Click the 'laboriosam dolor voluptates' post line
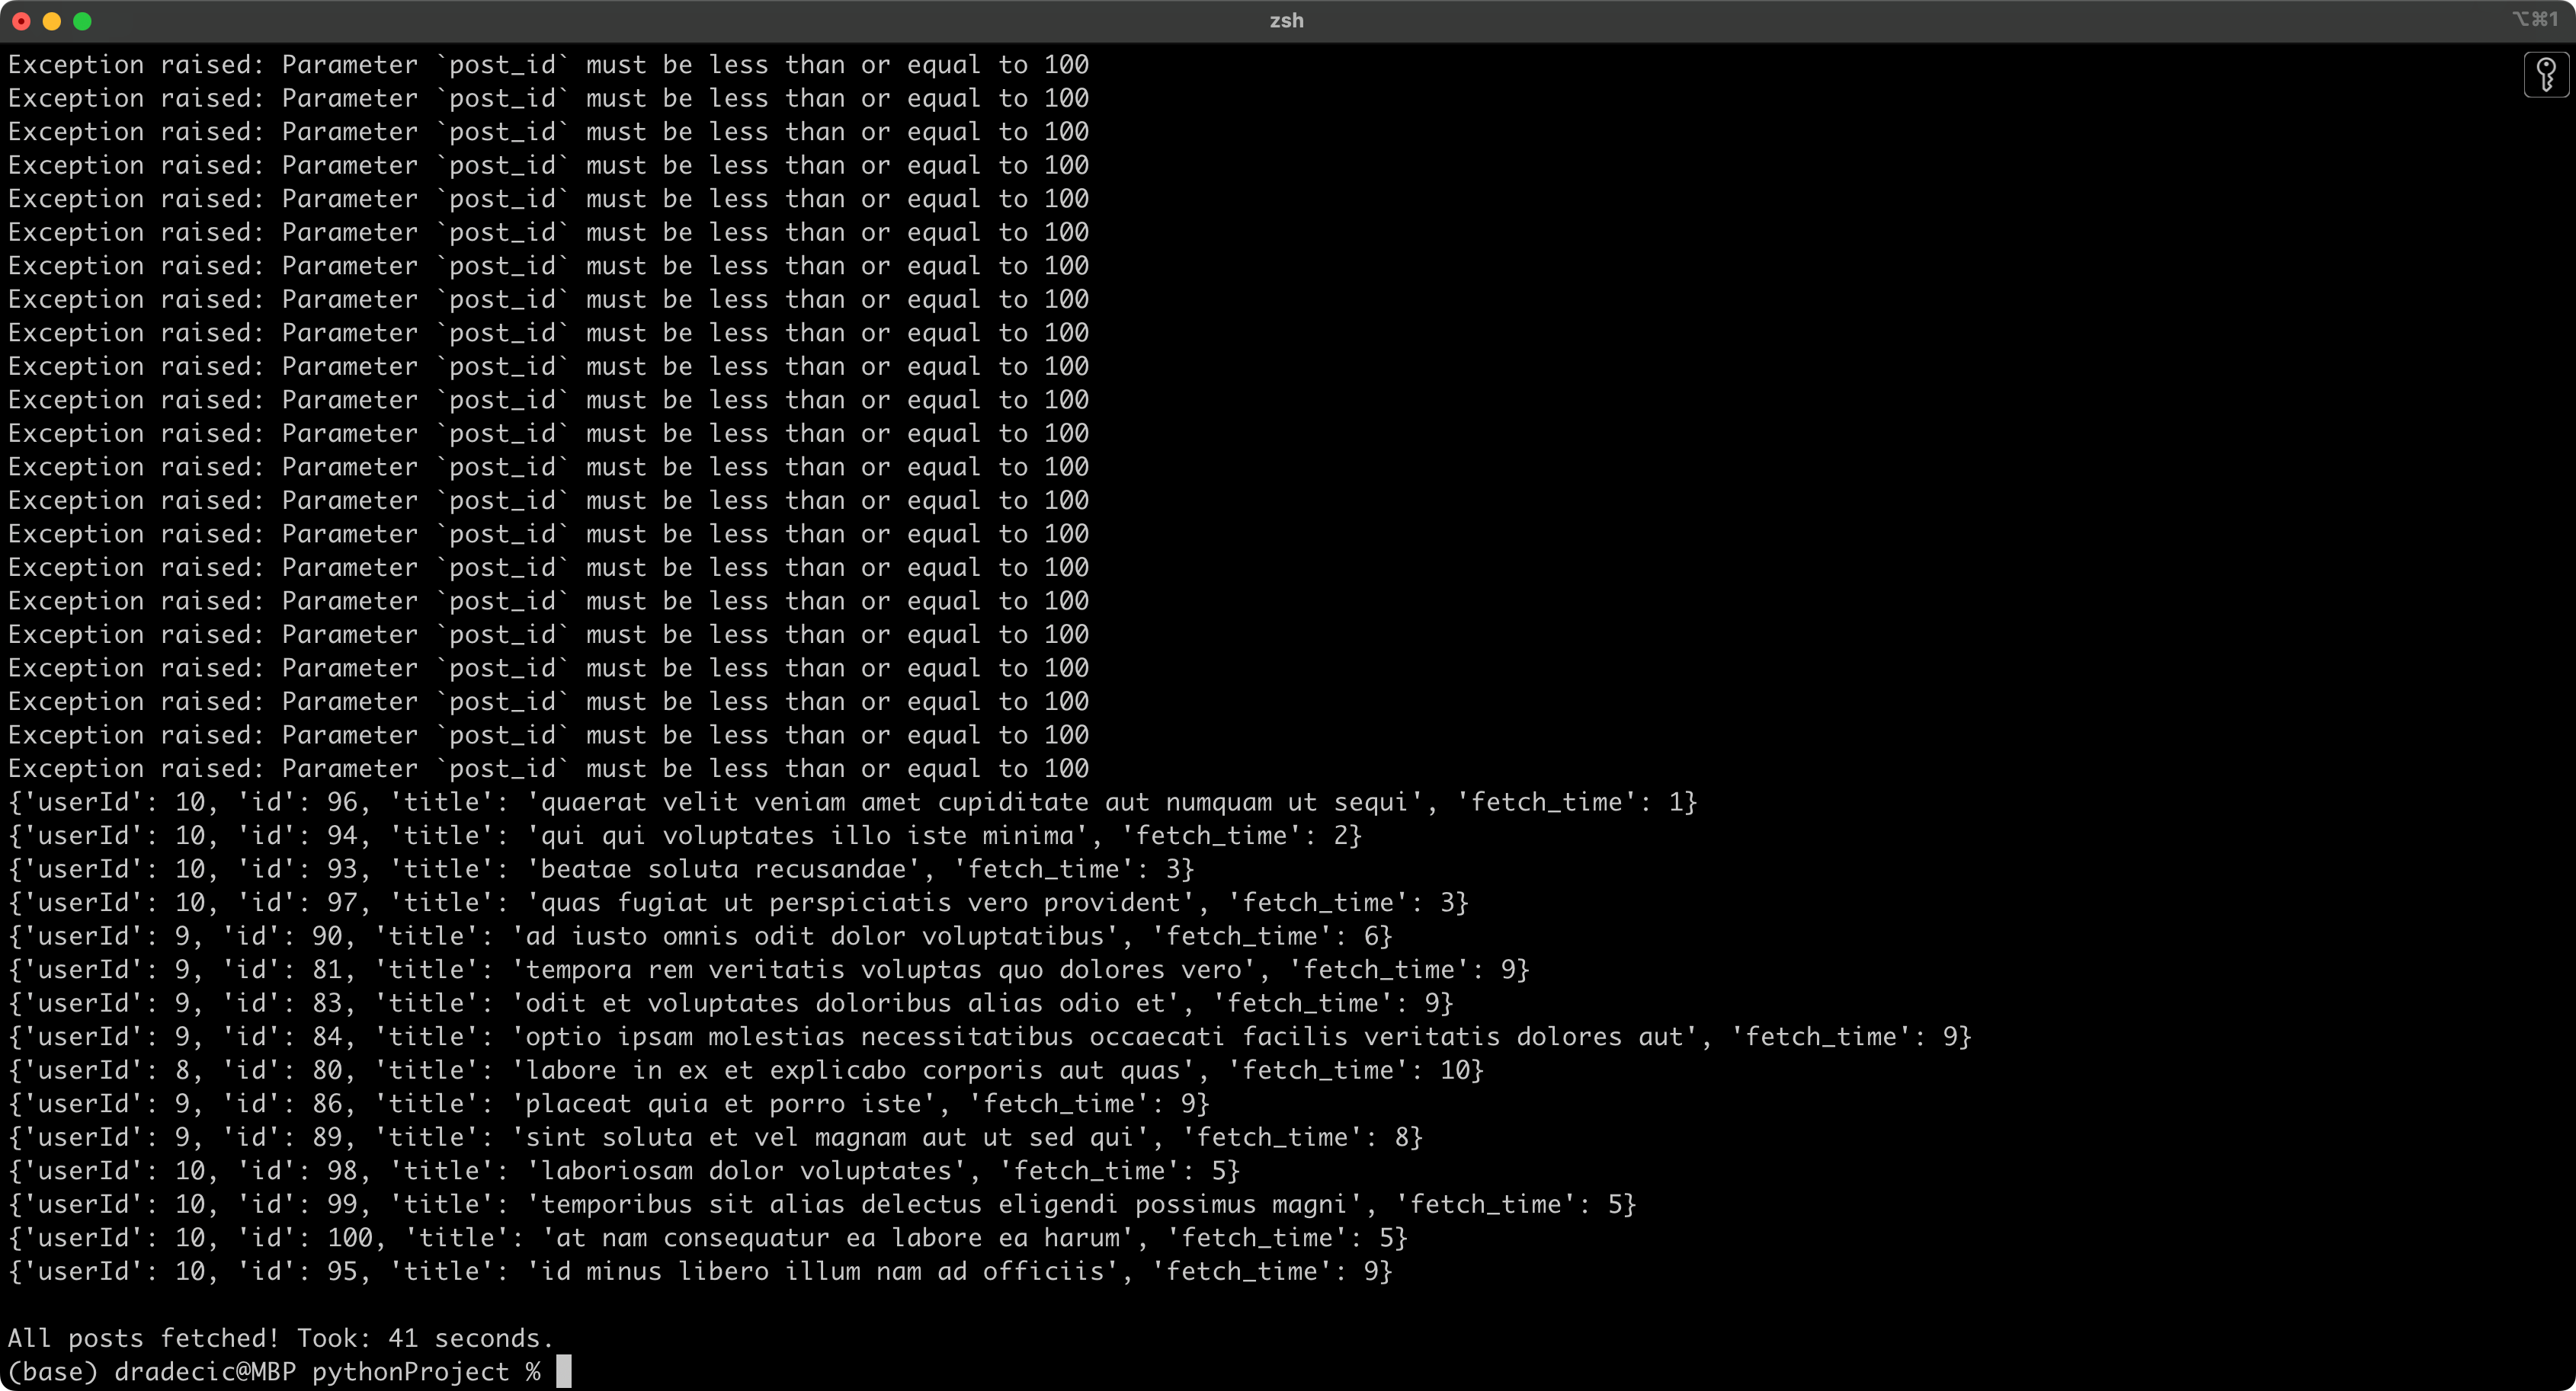The width and height of the screenshot is (2576, 1391). [x=622, y=1171]
